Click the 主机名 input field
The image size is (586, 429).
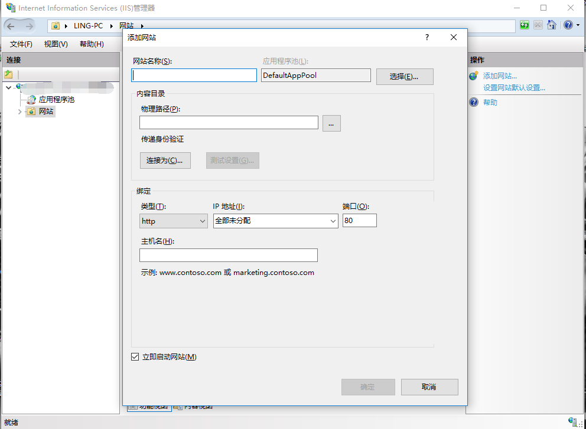click(229, 255)
